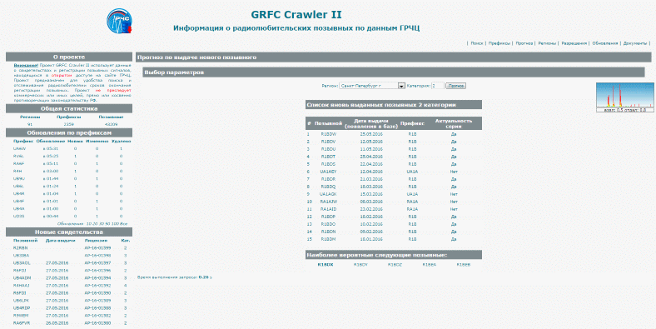Open the activity graph thumbnail image
This screenshot has width=656, height=329.
click(x=624, y=97)
